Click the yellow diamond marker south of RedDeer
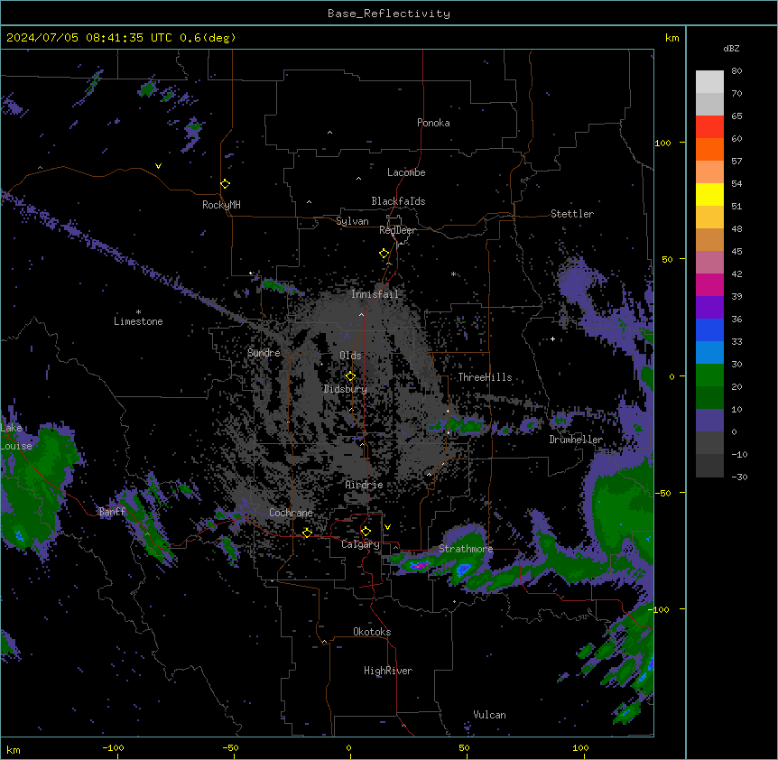778x760 pixels. pos(384,254)
